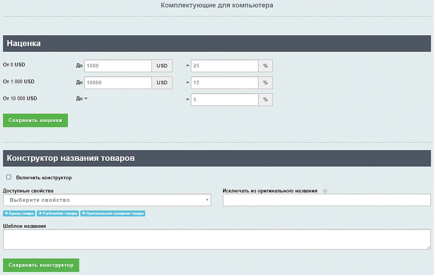The image size is (434, 275).
Task: Click the От 10 000 USD label
Action: (x=20, y=99)
